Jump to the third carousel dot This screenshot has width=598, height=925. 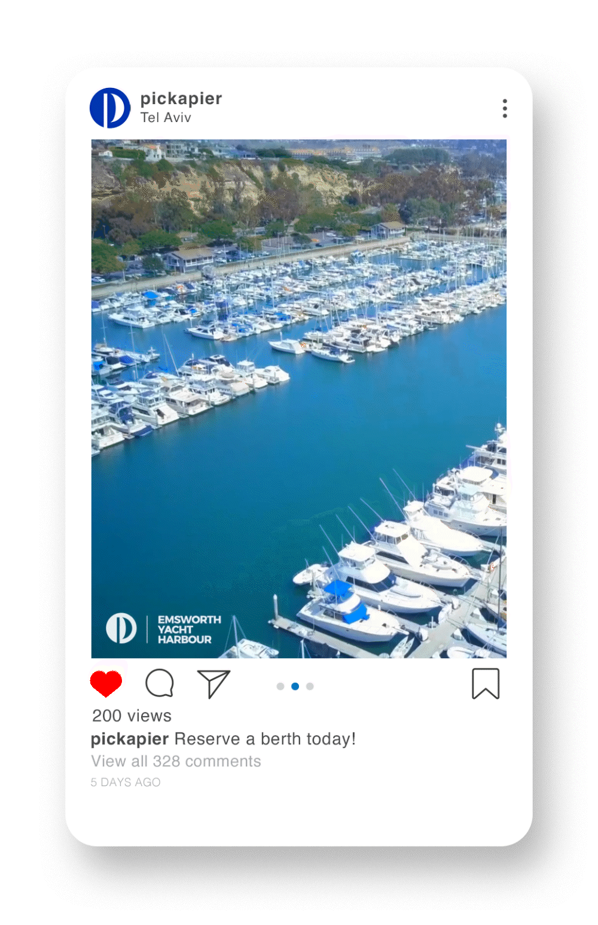pos(310,686)
